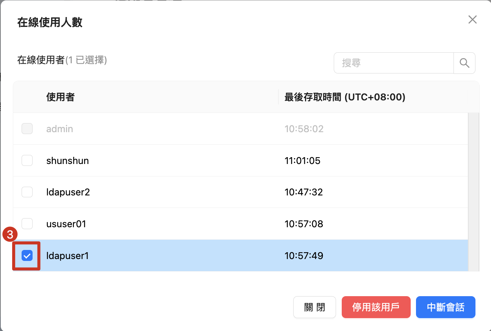Check the shunshun user checkbox
The width and height of the screenshot is (491, 331).
pyautogui.click(x=27, y=161)
